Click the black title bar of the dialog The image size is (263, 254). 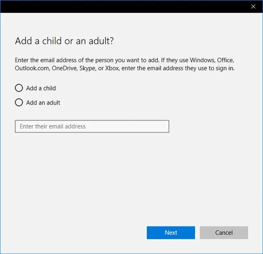point(124,6)
